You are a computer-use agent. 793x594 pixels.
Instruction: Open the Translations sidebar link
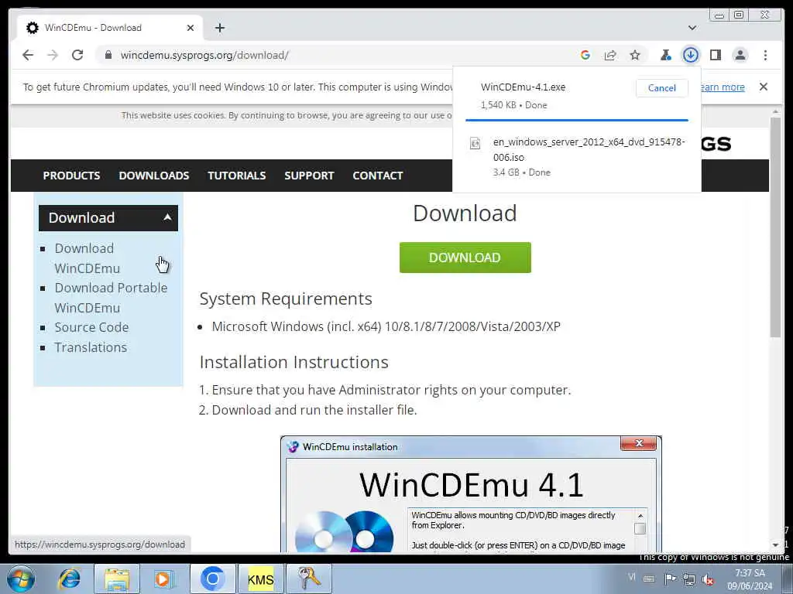[91, 347]
